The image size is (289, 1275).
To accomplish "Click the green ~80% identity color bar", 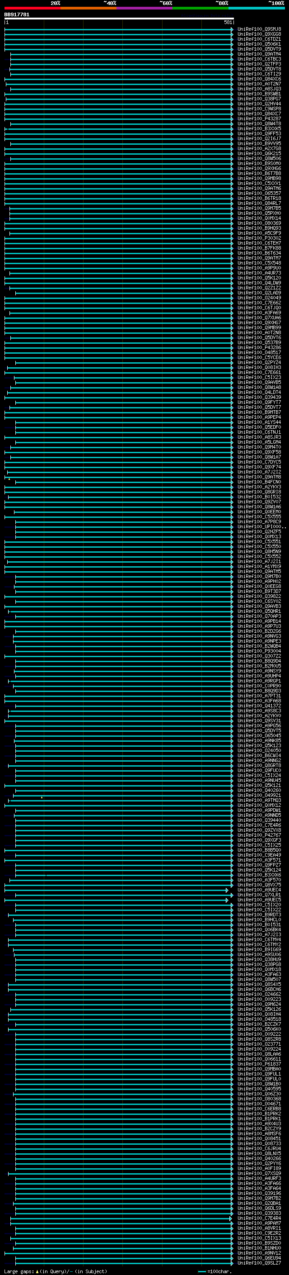I will coord(200,8).
